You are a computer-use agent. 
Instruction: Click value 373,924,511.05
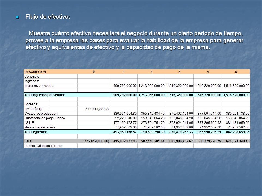(181, 123)
